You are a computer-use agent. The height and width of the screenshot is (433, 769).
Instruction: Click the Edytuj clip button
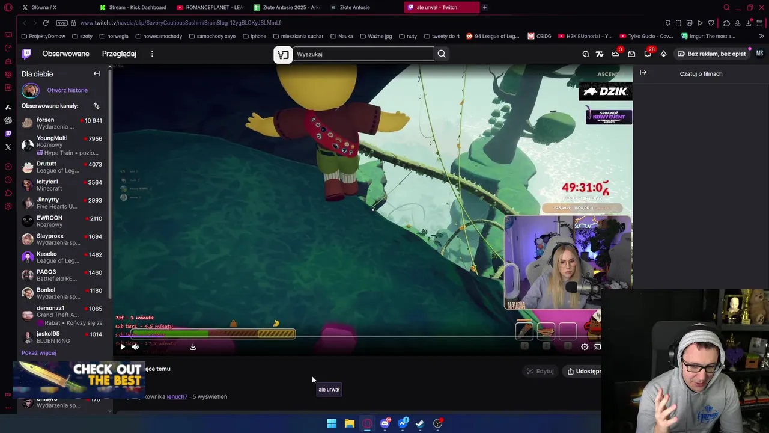(540, 371)
